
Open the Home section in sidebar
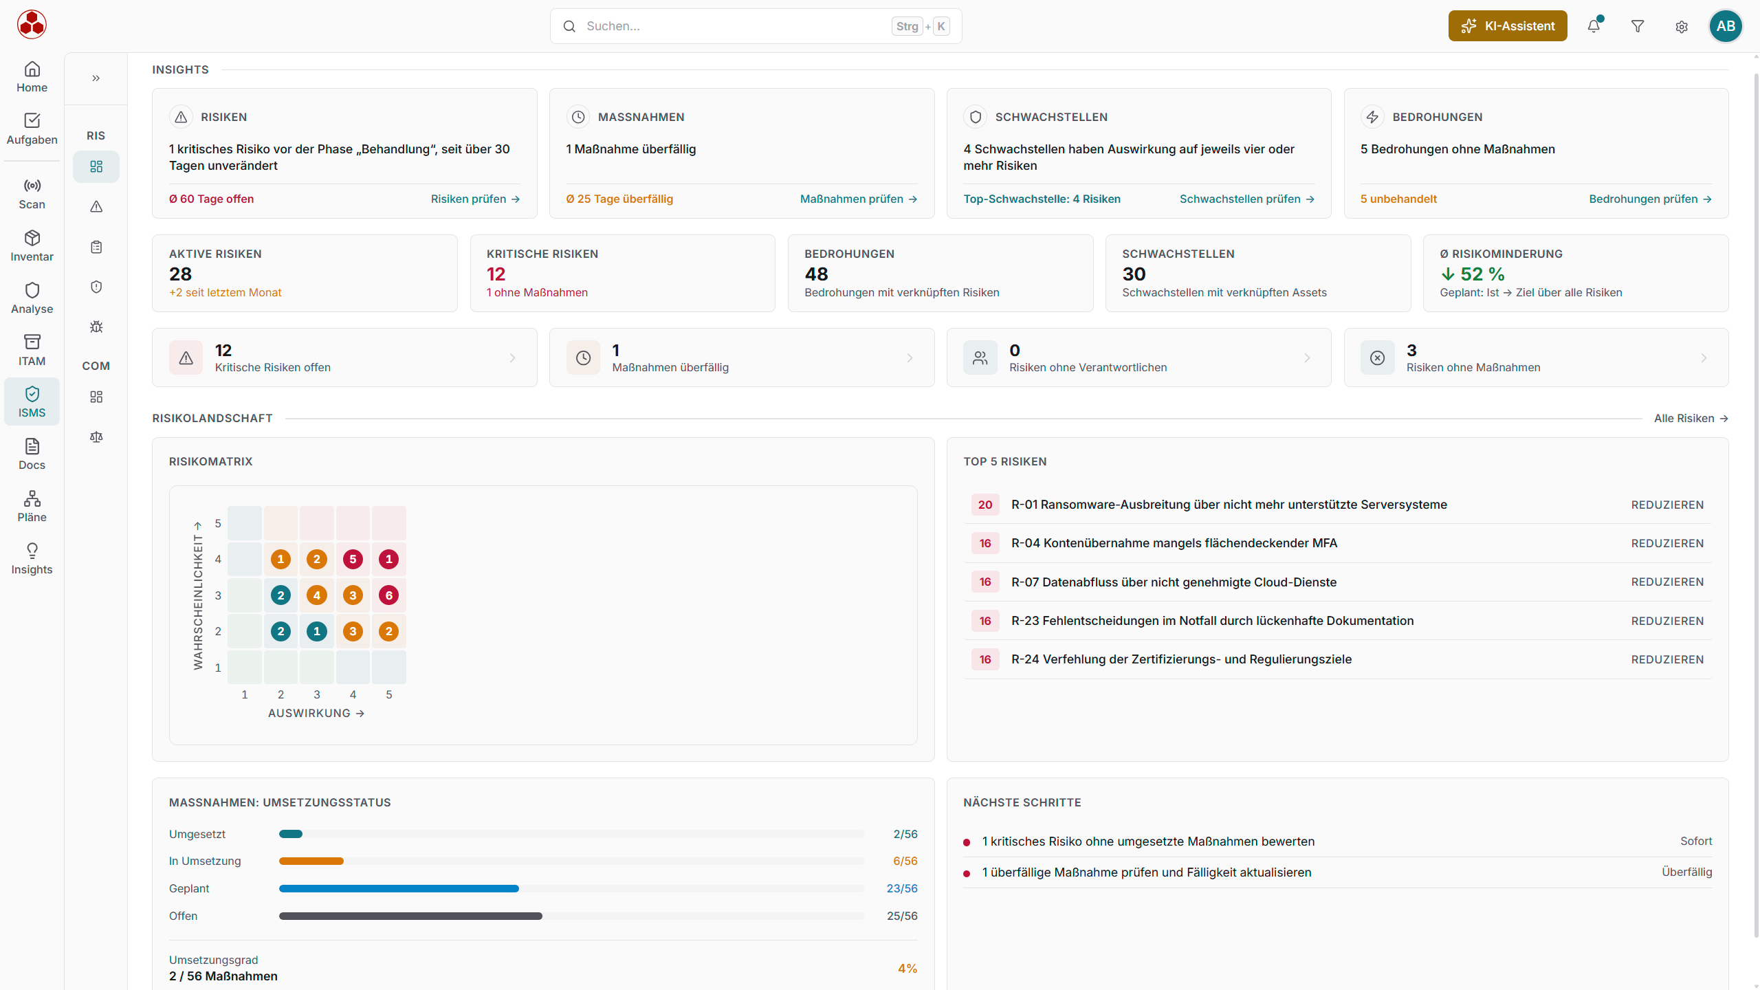click(32, 77)
